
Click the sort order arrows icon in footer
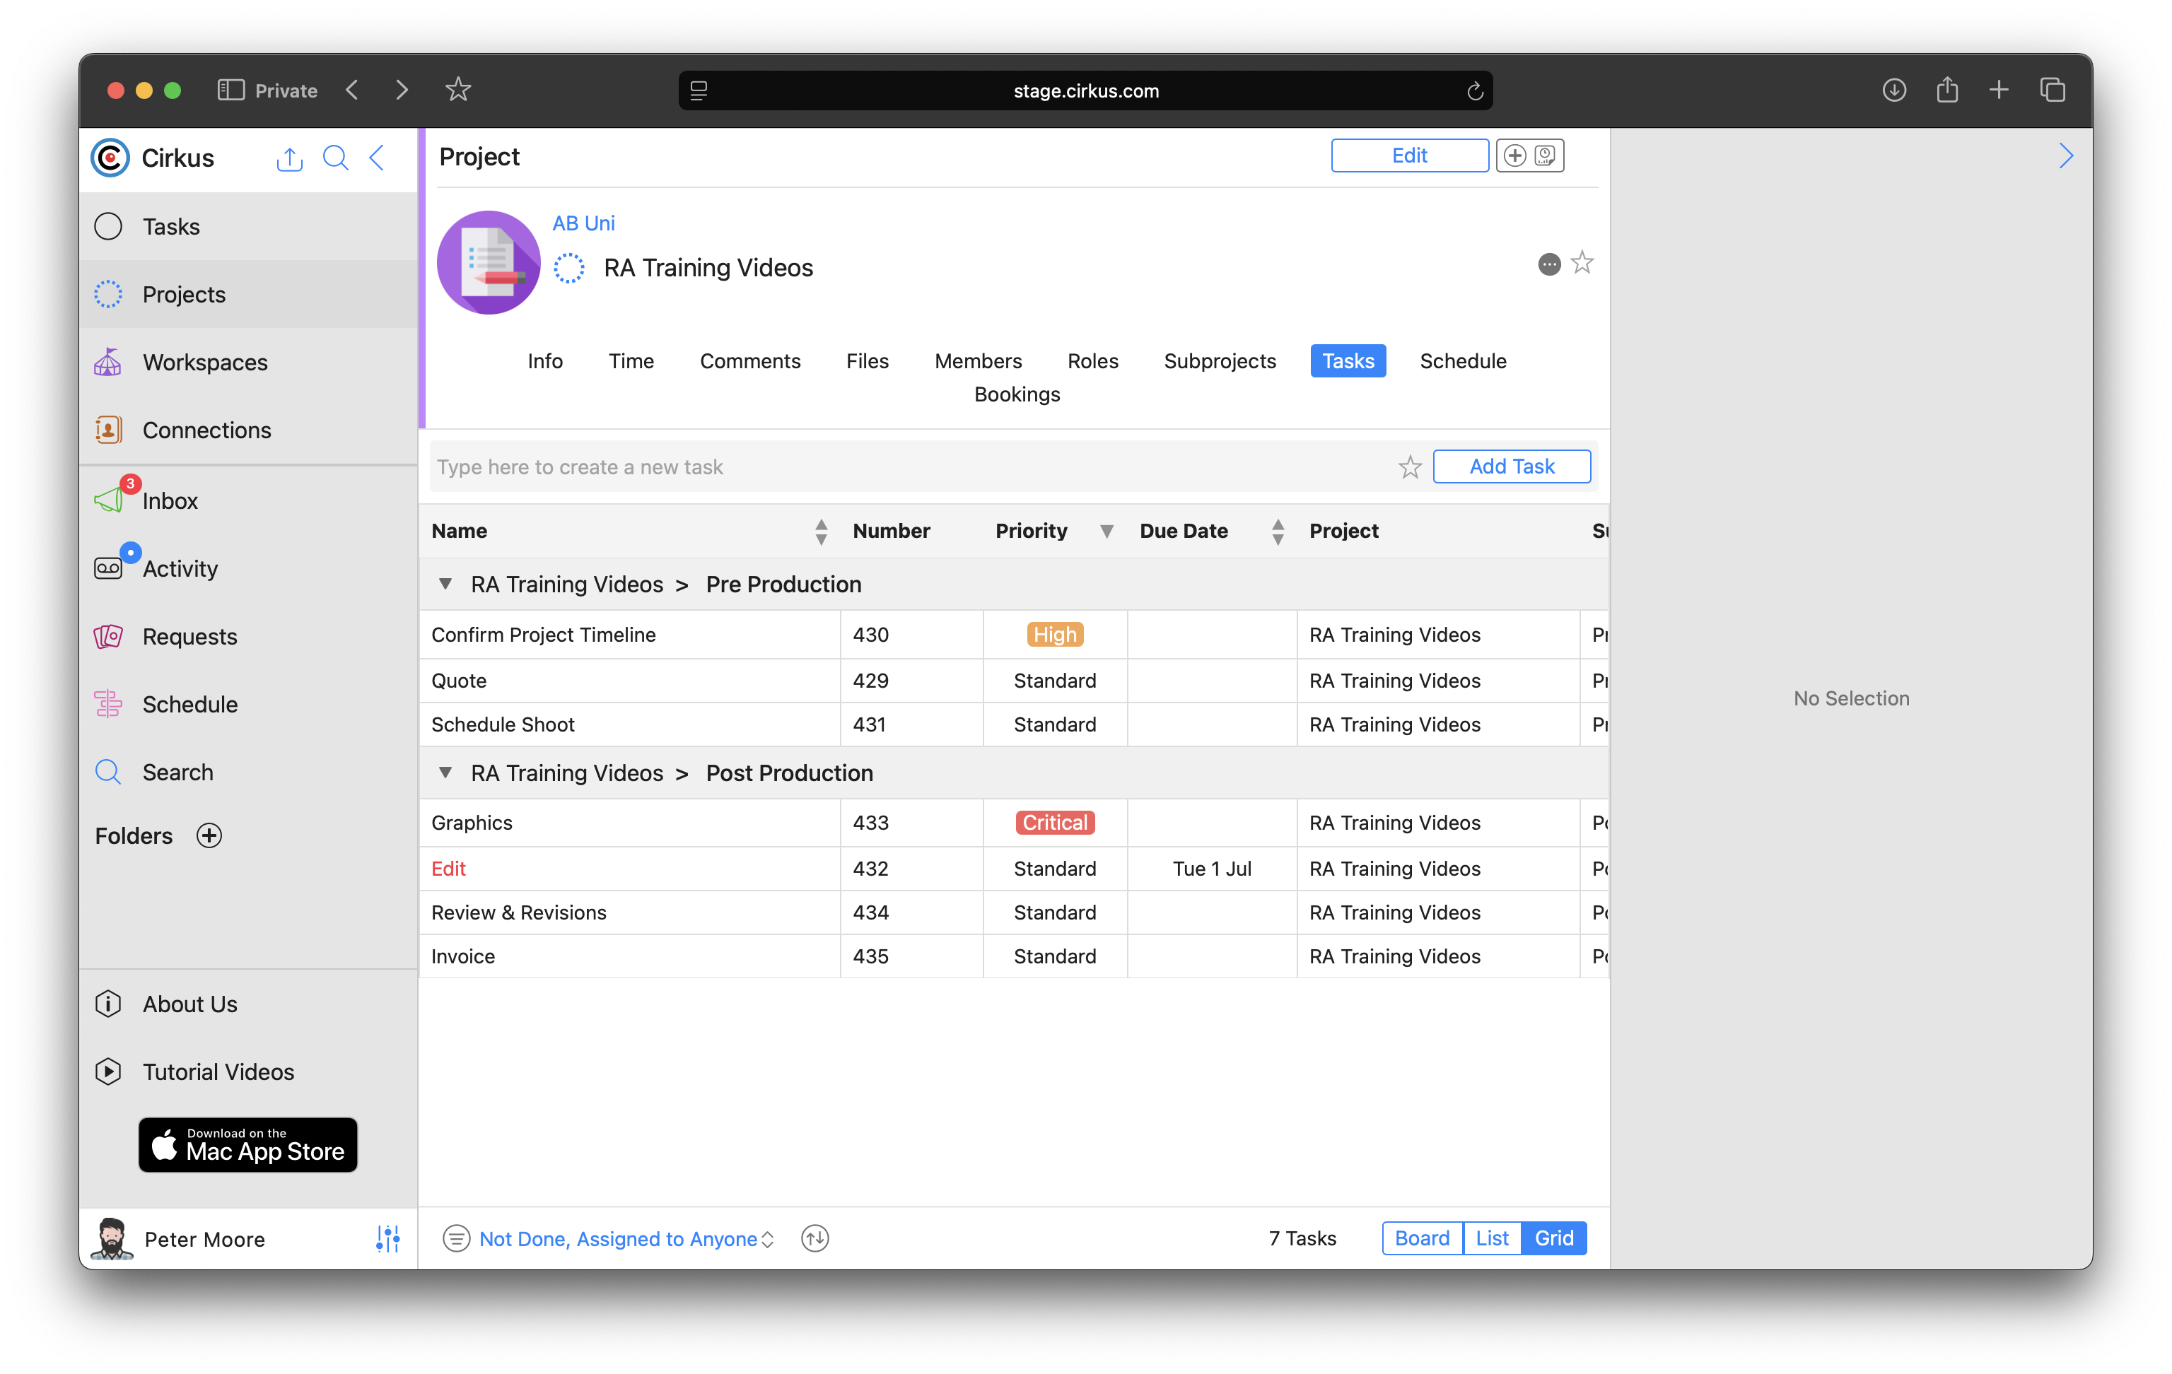[x=814, y=1239]
